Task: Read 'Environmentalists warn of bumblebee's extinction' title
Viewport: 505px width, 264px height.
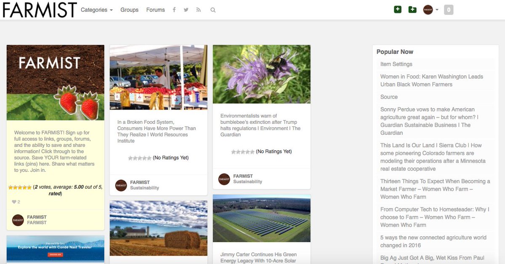Action: pos(260,125)
